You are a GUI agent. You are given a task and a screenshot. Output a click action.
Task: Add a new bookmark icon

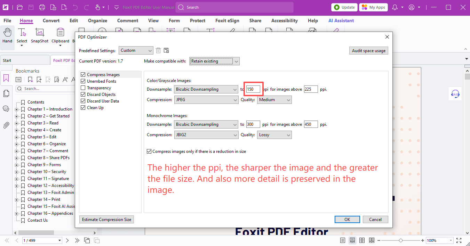(x=39, y=80)
